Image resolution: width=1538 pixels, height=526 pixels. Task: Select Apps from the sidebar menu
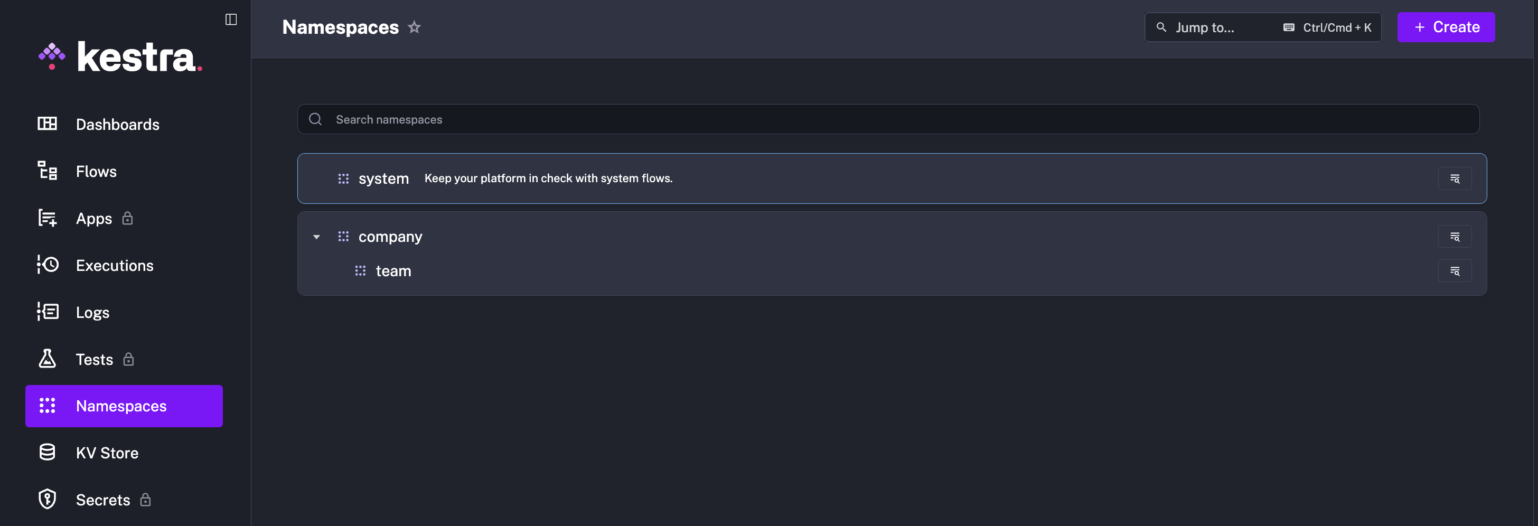click(x=93, y=219)
